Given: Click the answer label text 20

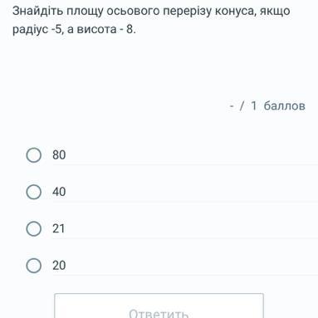Looking at the screenshot, I should click(x=59, y=265).
